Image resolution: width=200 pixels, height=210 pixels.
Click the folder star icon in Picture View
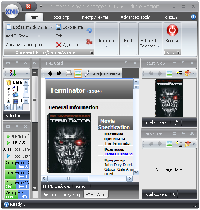[188, 73]
